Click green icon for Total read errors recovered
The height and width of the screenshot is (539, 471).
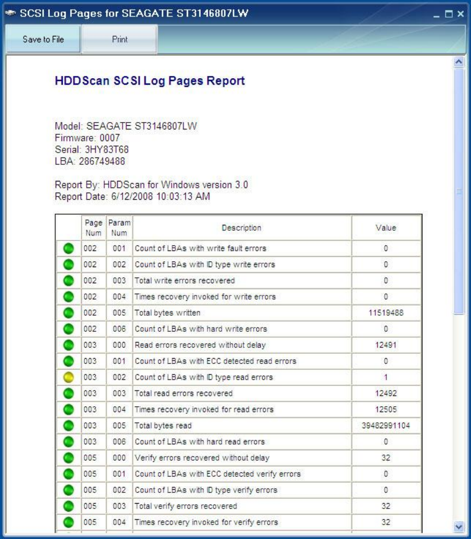coord(69,393)
